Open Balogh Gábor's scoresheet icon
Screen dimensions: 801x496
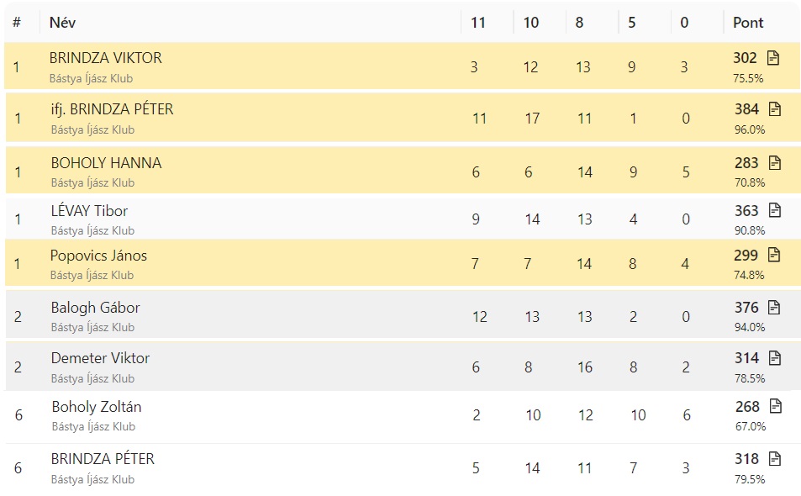[775, 308]
